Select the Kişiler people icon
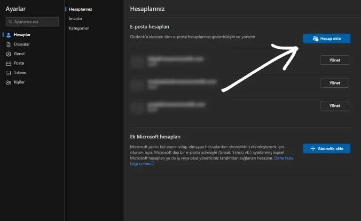The width and height of the screenshot is (361, 221). point(8,83)
